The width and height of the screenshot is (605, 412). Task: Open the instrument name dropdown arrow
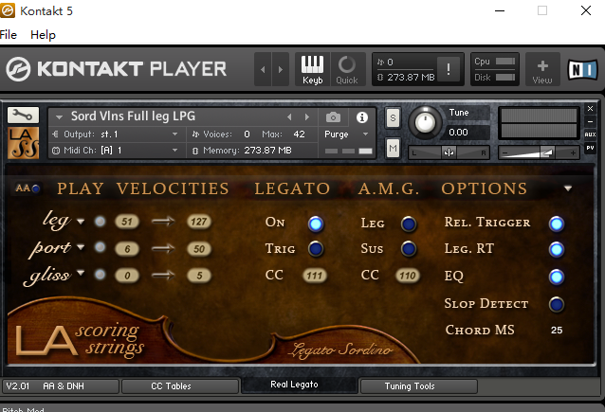(x=59, y=116)
